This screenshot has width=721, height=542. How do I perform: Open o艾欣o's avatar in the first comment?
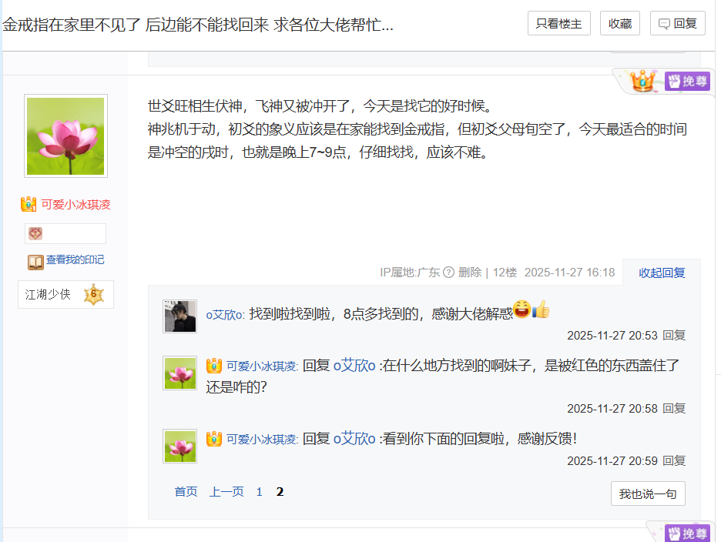pos(179,316)
